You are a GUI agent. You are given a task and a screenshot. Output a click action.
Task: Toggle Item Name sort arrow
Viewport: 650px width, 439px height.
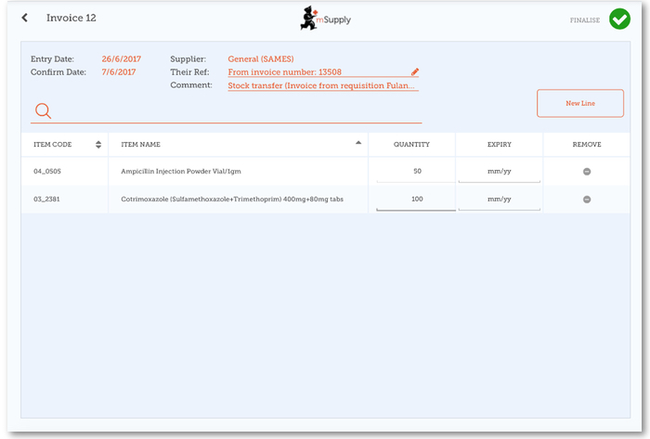click(x=358, y=144)
